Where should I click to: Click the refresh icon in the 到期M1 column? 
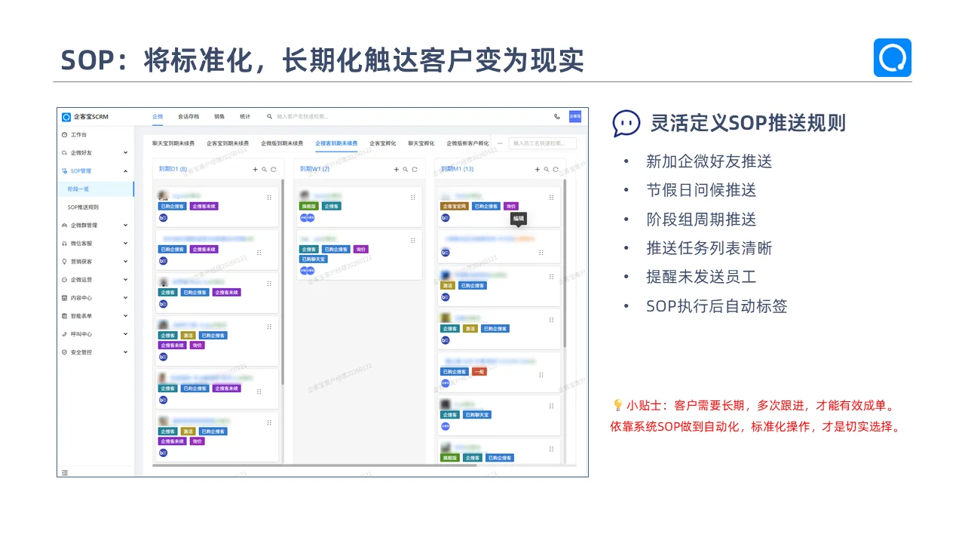(x=556, y=170)
